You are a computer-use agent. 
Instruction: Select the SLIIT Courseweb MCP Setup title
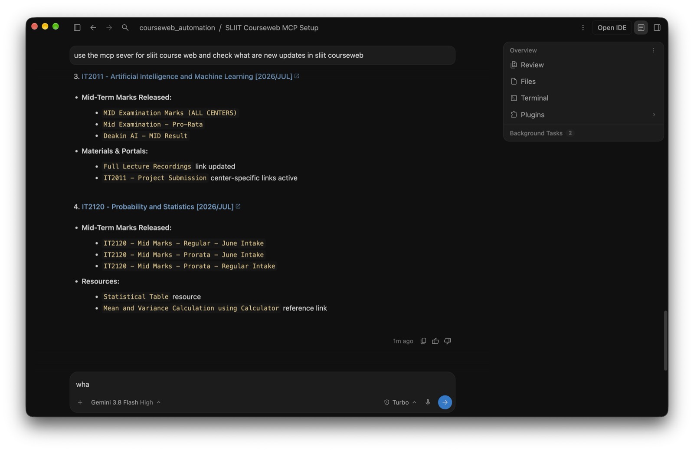point(272,27)
